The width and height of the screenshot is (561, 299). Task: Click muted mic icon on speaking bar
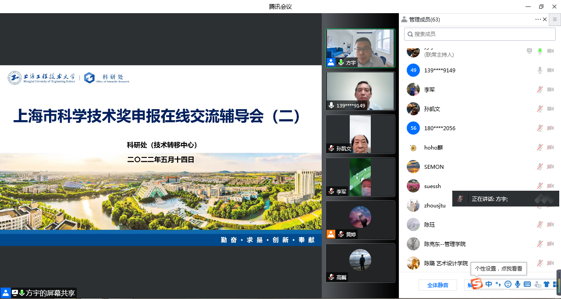(x=460, y=199)
